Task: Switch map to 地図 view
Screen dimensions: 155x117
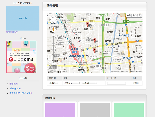Action: pos(129,16)
